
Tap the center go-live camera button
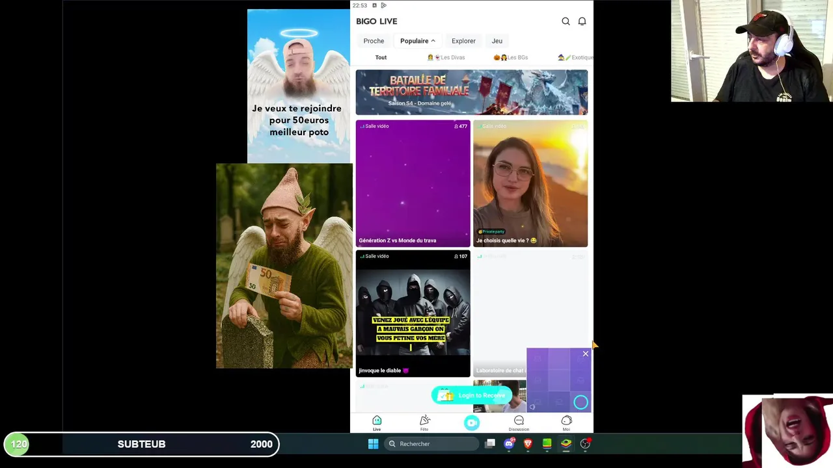pos(472,423)
